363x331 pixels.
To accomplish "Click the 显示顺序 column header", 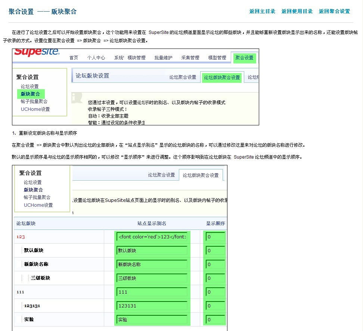I will point(215,224).
